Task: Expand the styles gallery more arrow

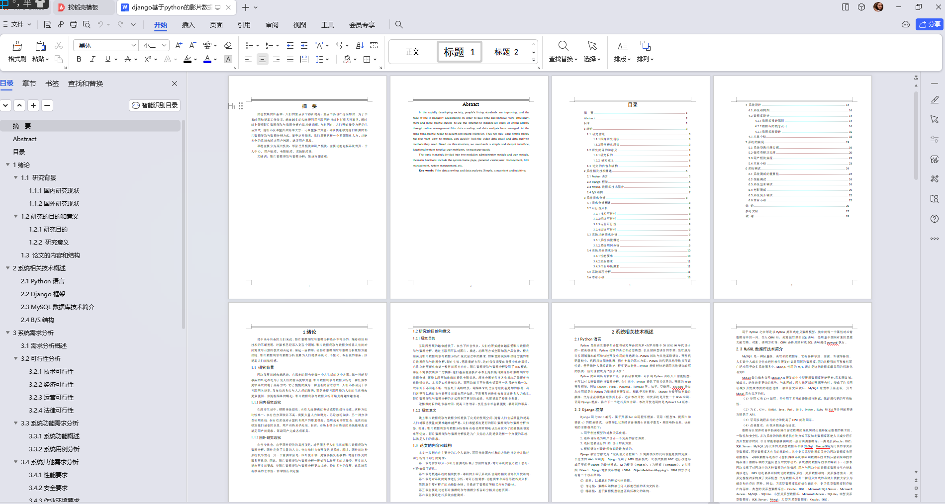Action: 534,60
